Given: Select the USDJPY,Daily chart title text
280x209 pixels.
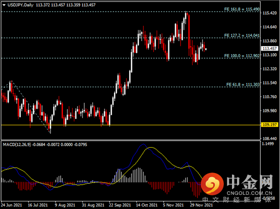Looking at the screenshot, I should click(21, 5).
